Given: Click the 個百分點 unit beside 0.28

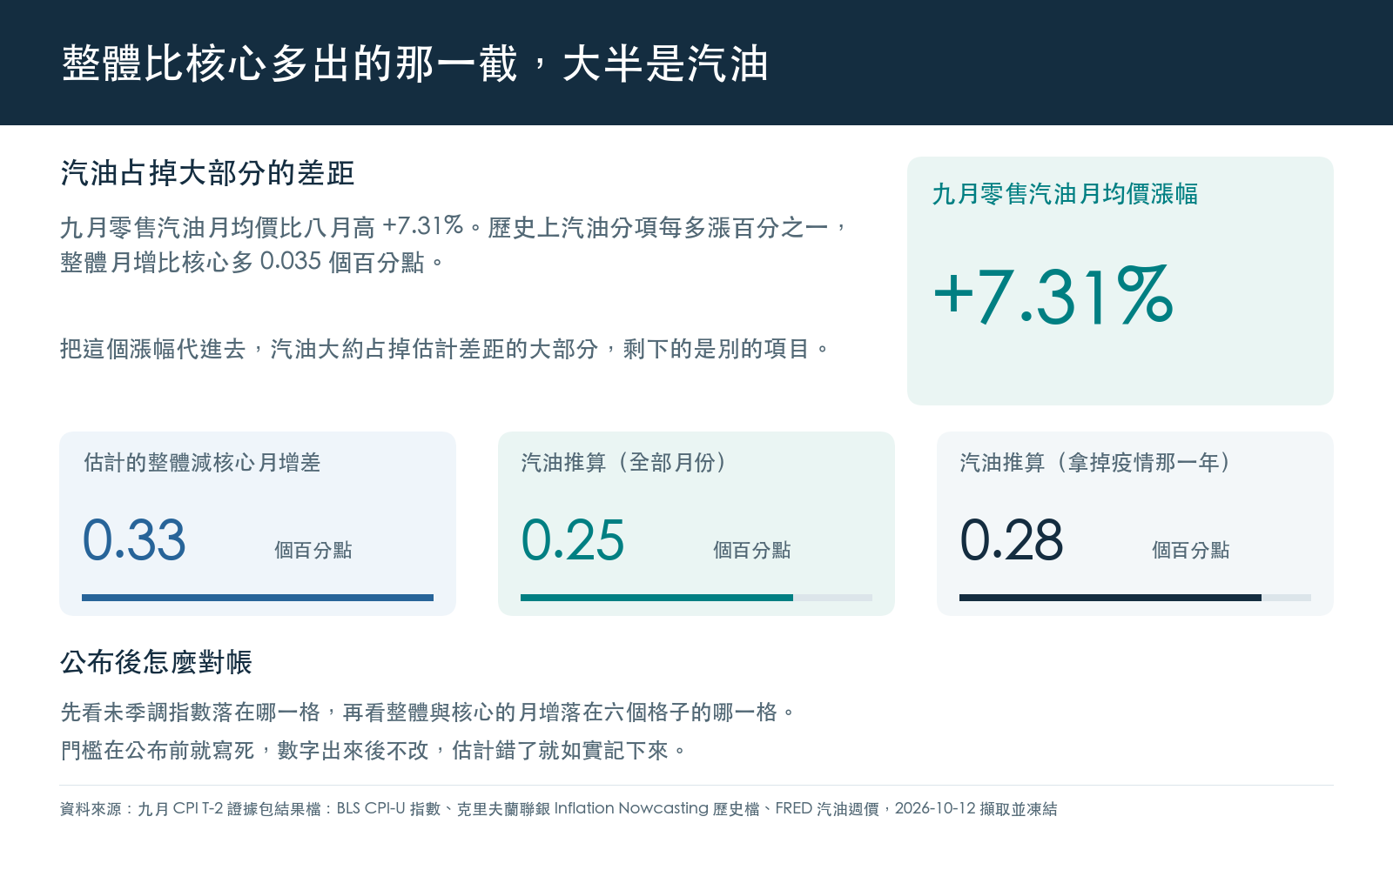Looking at the screenshot, I should [1191, 550].
